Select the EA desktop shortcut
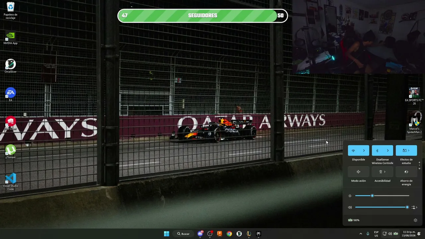425x239 pixels. [11, 95]
